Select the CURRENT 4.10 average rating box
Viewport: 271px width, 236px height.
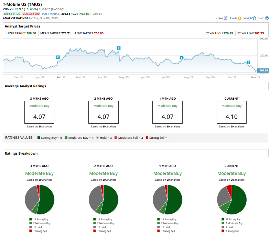coord(231,112)
